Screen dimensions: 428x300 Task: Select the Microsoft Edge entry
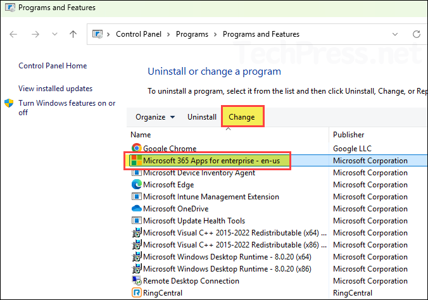168,185
